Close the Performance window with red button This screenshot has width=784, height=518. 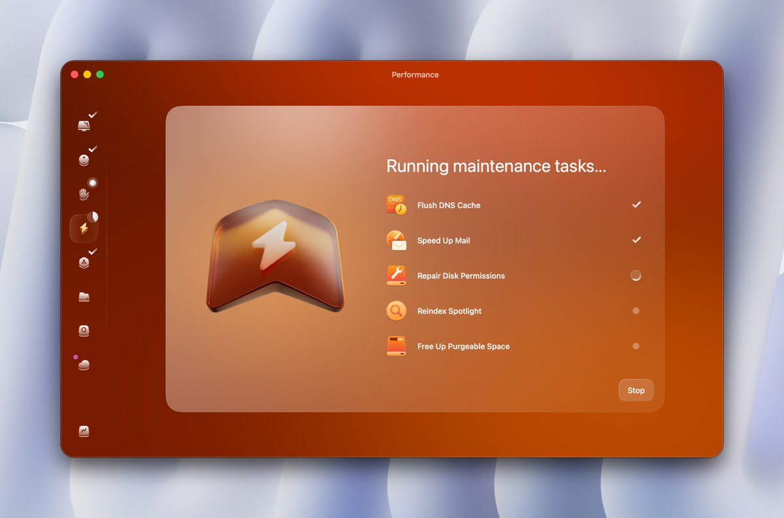[74, 74]
